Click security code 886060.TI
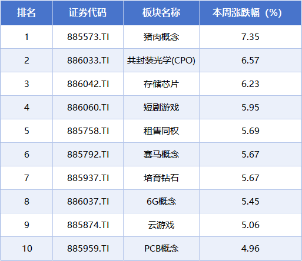Image resolution: width=302 pixels, height=261 pixels. pyautogui.click(x=88, y=108)
